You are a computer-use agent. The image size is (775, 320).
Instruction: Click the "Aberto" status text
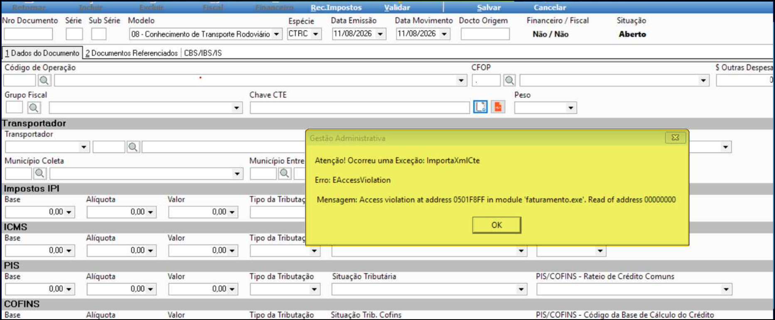[x=632, y=34]
